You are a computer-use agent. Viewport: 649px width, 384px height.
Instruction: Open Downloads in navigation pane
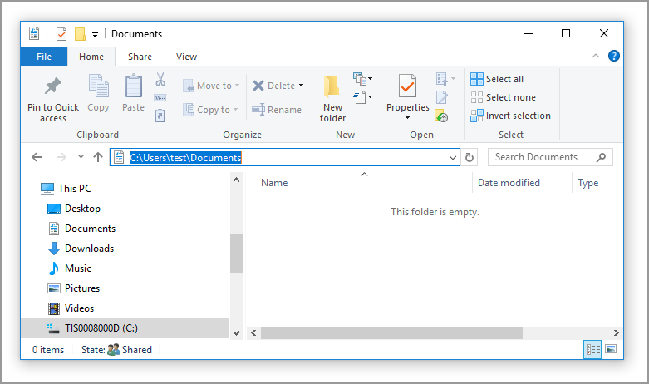[x=81, y=249]
